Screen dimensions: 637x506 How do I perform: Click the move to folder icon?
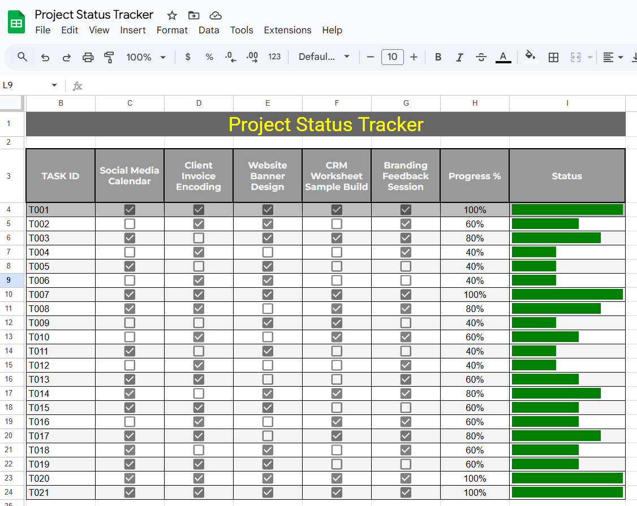click(194, 15)
